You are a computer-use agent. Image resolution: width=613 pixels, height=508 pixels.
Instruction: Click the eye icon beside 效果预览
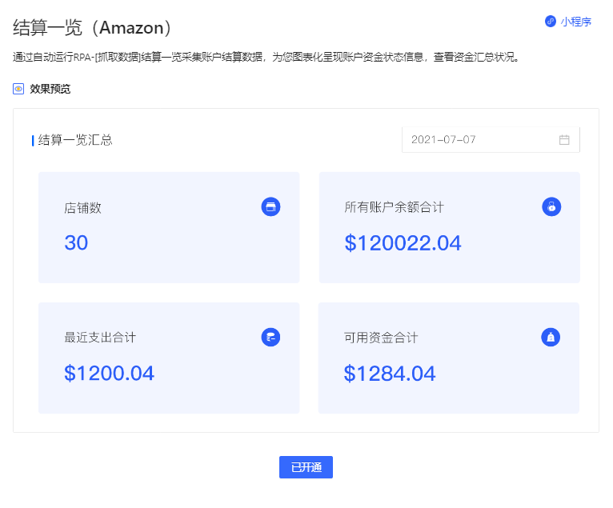(x=18, y=89)
